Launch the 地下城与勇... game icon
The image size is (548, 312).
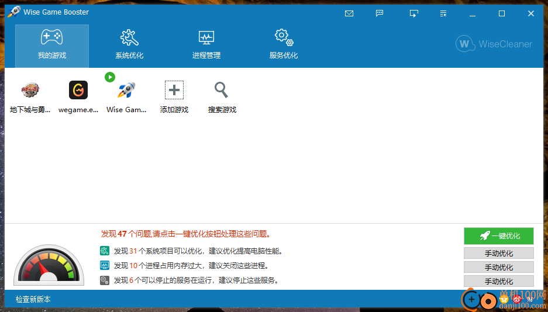30,90
